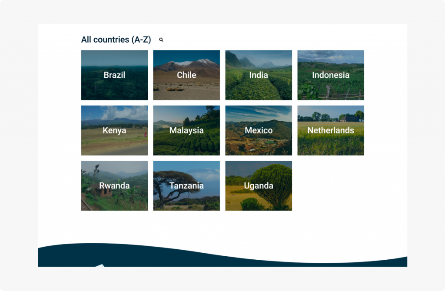Select the Rwanda country card
Screen dimensions: 445x291
(114, 186)
